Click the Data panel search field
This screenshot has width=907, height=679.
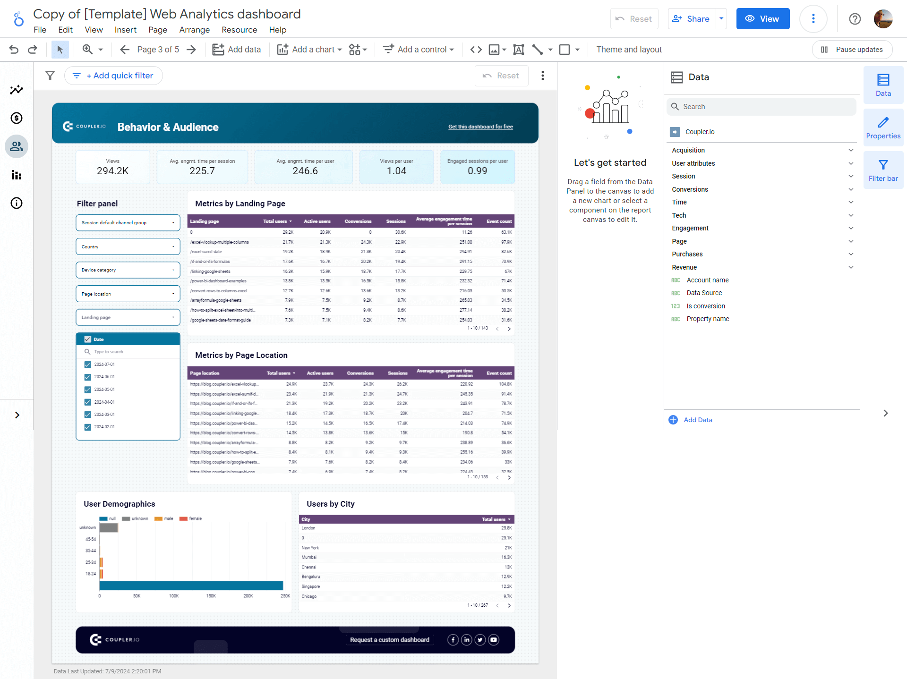coord(762,107)
